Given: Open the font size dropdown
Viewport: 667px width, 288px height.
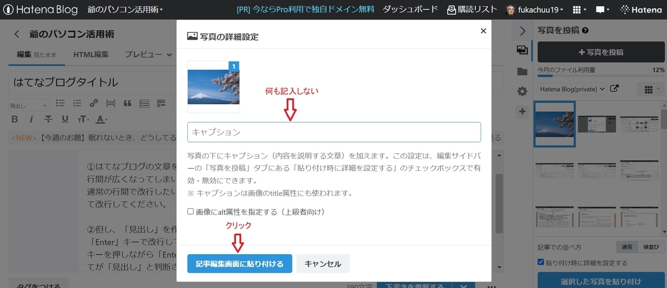Looking at the screenshot, I should [x=83, y=119].
